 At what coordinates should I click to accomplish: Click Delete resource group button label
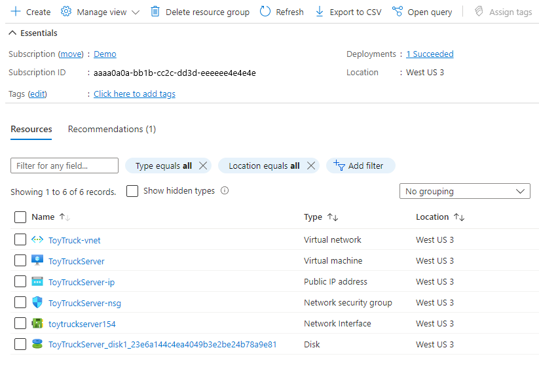[208, 12]
